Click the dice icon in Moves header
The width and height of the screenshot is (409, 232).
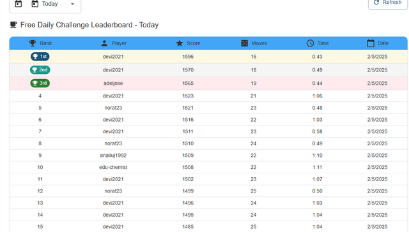click(x=244, y=43)
